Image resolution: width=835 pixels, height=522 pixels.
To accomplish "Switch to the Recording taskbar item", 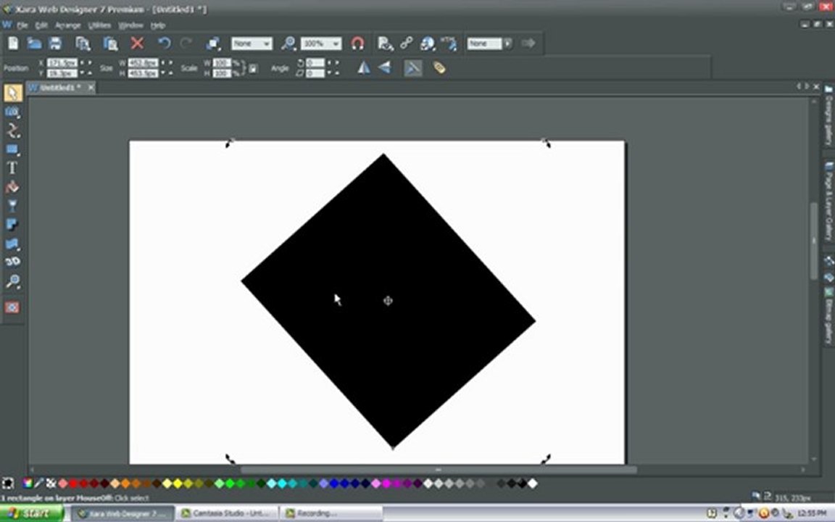I will [x=331, y=513].
